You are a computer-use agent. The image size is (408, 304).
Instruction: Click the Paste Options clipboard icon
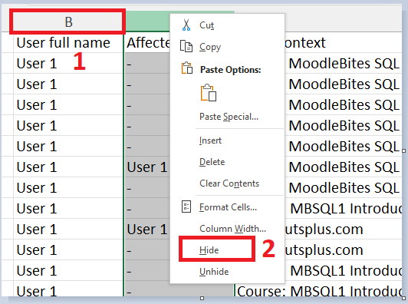pos(187,68)
